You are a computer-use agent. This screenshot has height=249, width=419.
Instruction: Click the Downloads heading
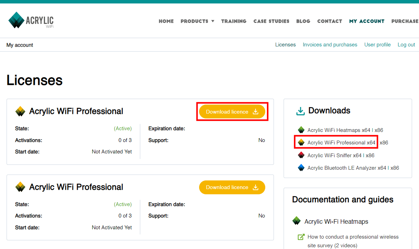(x=329, y=110)
